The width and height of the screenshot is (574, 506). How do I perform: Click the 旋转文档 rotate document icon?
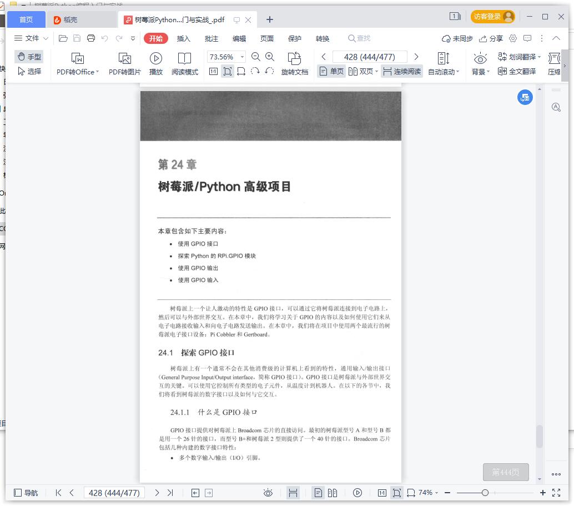pyautogui.click(x=294, y=58)
